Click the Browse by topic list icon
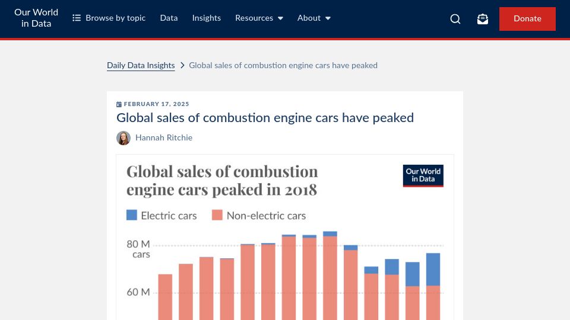This screenshot has width=570, height=320. [77, 18]
